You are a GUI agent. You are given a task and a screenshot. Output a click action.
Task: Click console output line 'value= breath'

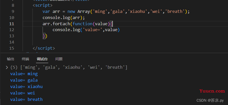click(x=26, y=99)
